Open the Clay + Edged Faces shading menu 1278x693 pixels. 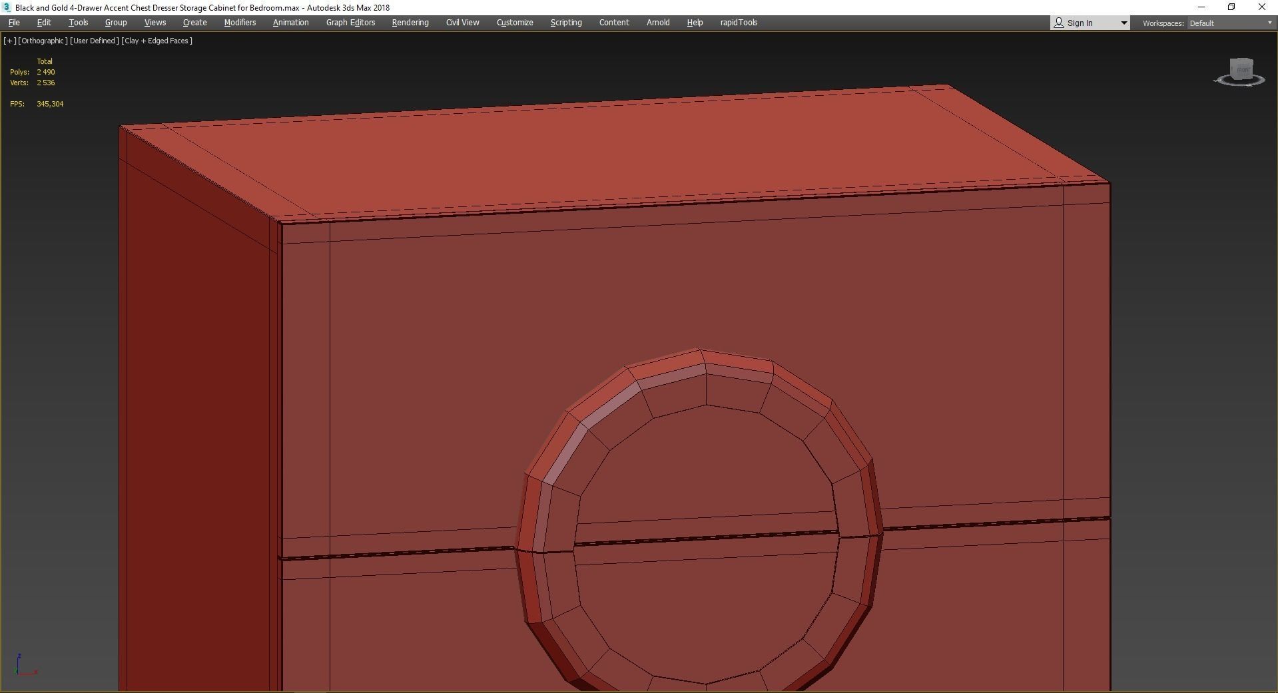coord(157,41)
